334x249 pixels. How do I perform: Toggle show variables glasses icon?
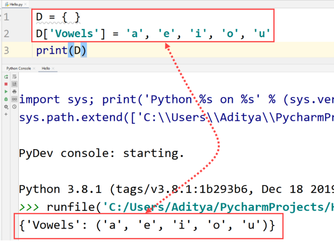click(x=14, y=99)
